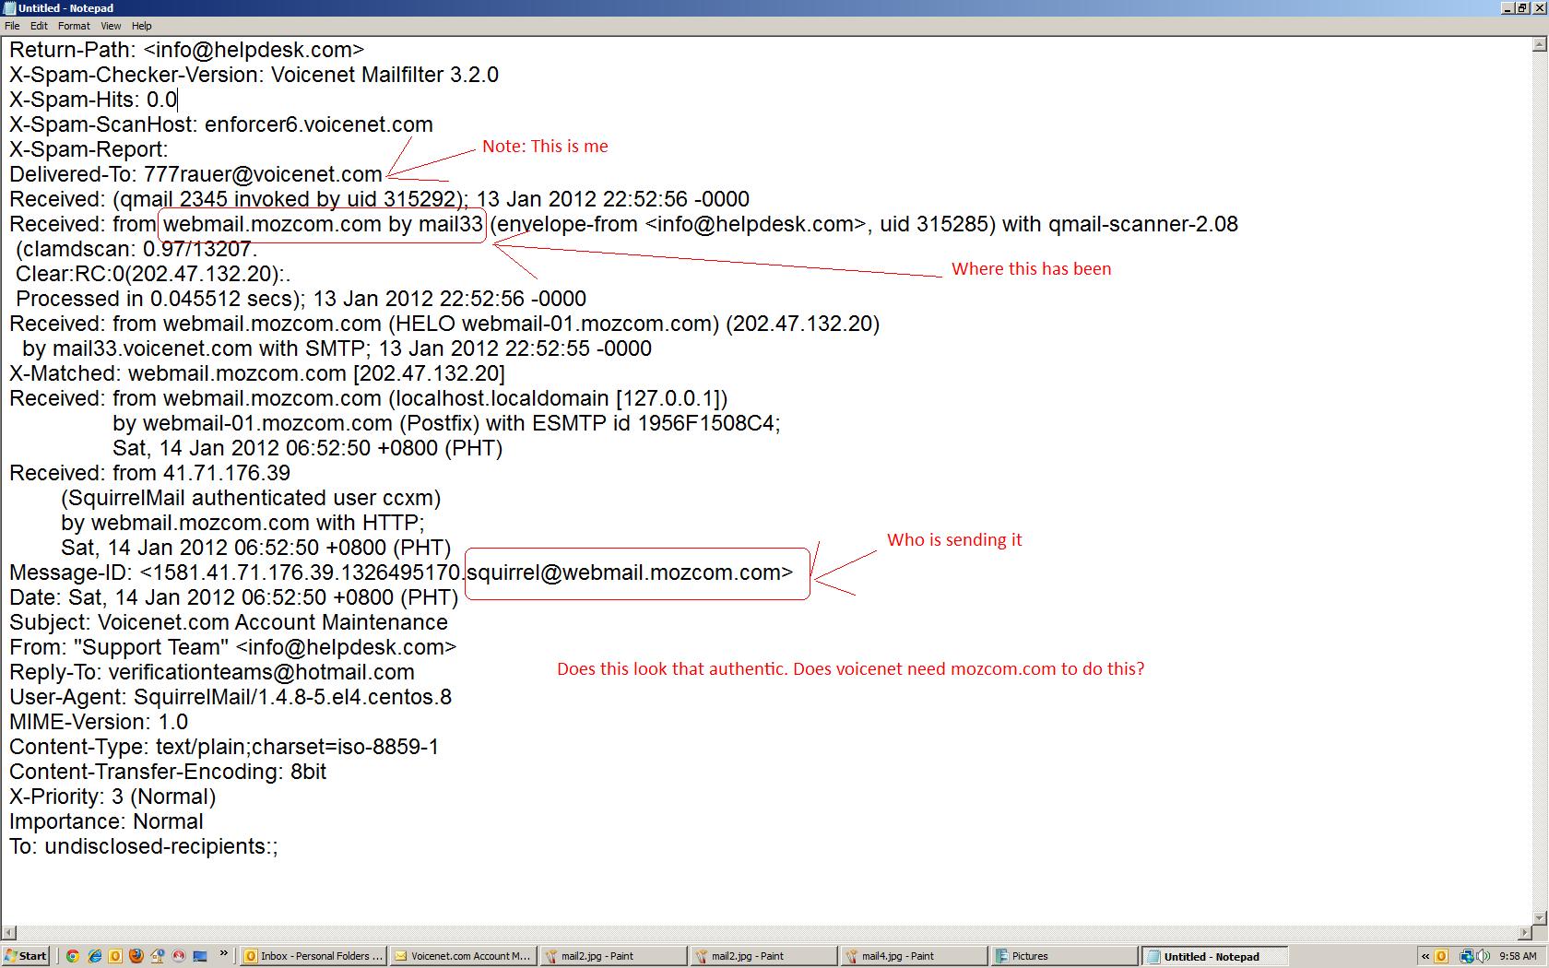This screenshot has height=968, width=1549.
Task: Click the 'To: undisclosed-recipients:;' line
Action: click(143, 846)
